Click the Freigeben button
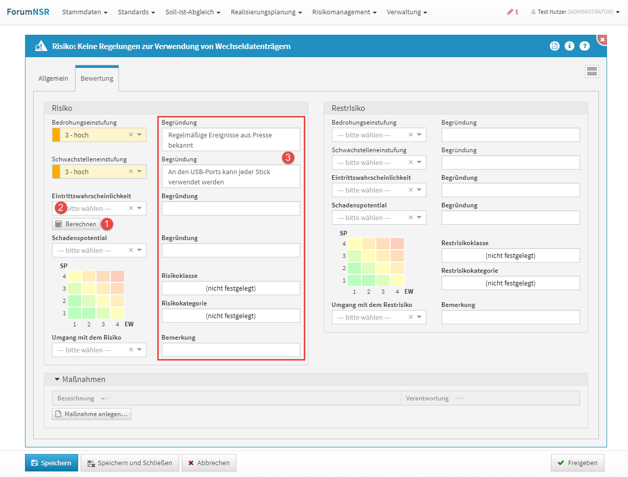The width and height of the screenshot is (628, 477). (x=577, y=463)
